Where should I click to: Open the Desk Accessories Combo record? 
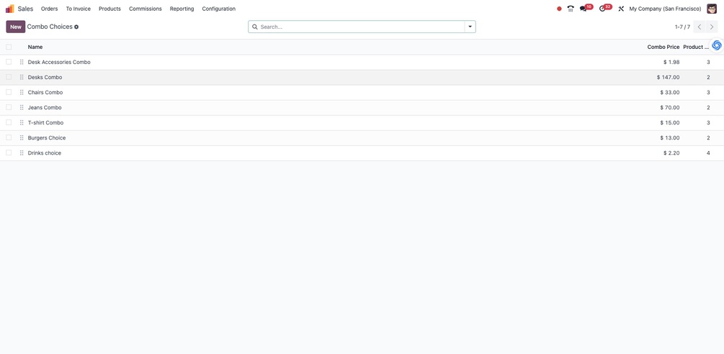[59, 62]
